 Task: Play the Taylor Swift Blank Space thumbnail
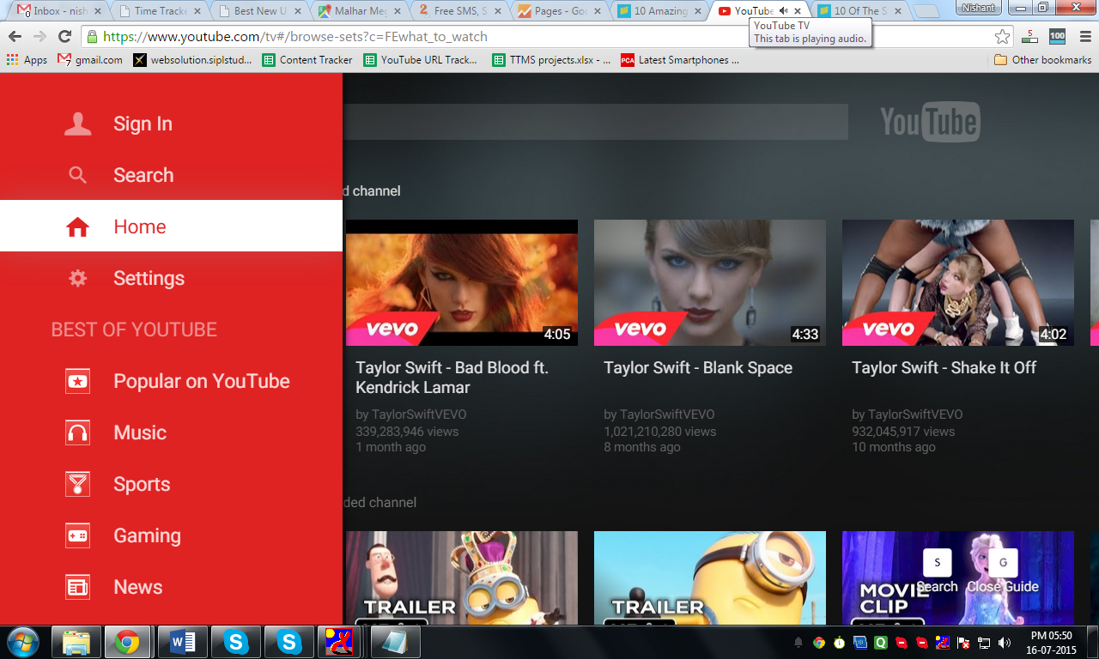coord(710,282)
